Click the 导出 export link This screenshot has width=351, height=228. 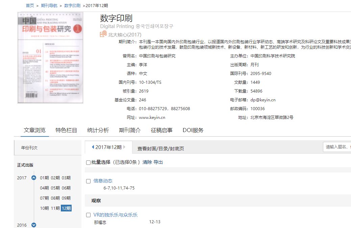click(158, 162)
